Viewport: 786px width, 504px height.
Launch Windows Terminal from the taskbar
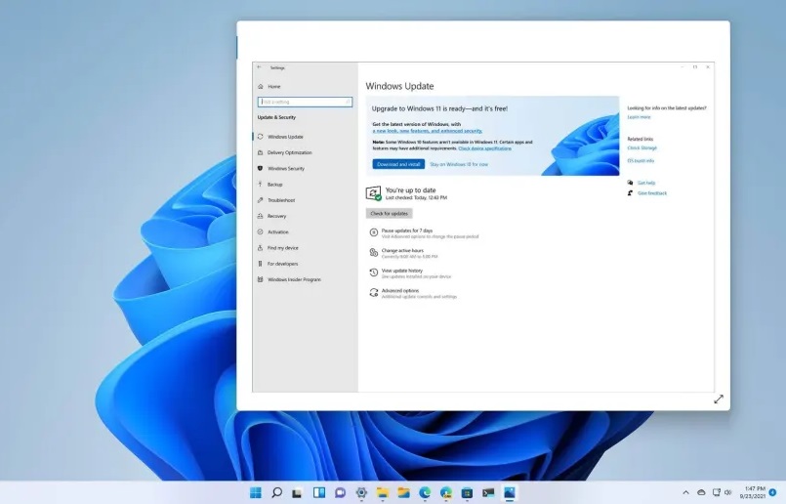tap(488, 492)
